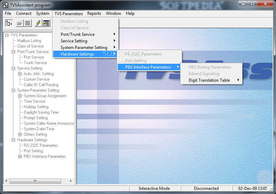Click the Disconnected status panel
The image size is (276, 194).
tap(206, 188)
